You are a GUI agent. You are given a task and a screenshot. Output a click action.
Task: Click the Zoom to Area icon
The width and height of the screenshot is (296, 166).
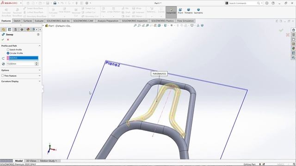click(139, 25)
